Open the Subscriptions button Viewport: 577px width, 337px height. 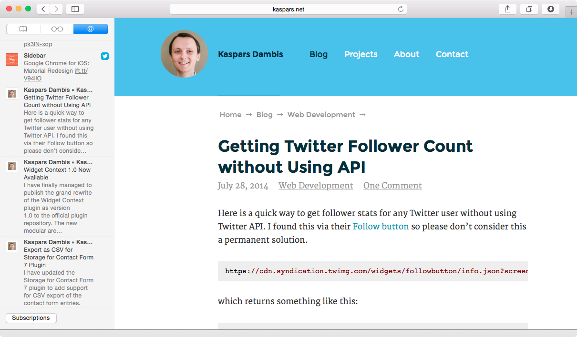(x=31, y=318)
